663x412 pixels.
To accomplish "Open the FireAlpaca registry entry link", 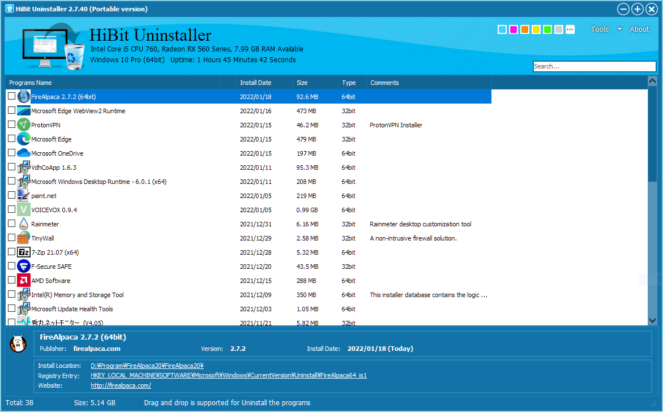I will (228, 375).
